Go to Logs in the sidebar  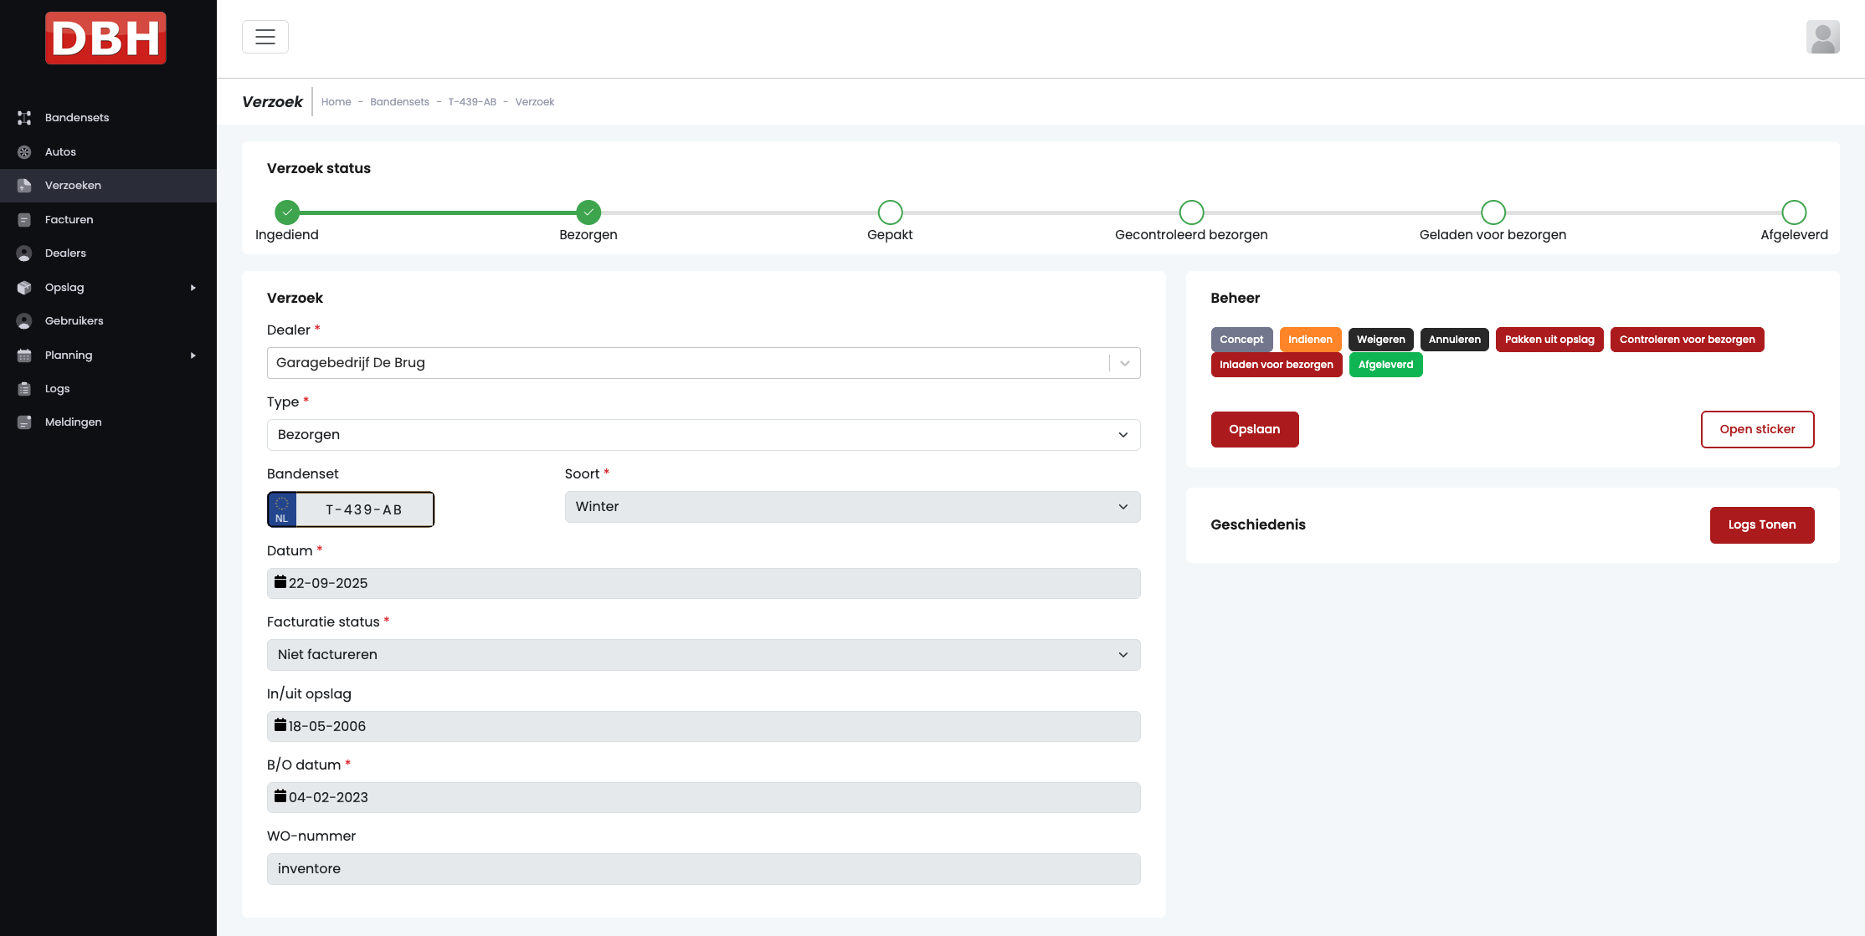[57, 389]
